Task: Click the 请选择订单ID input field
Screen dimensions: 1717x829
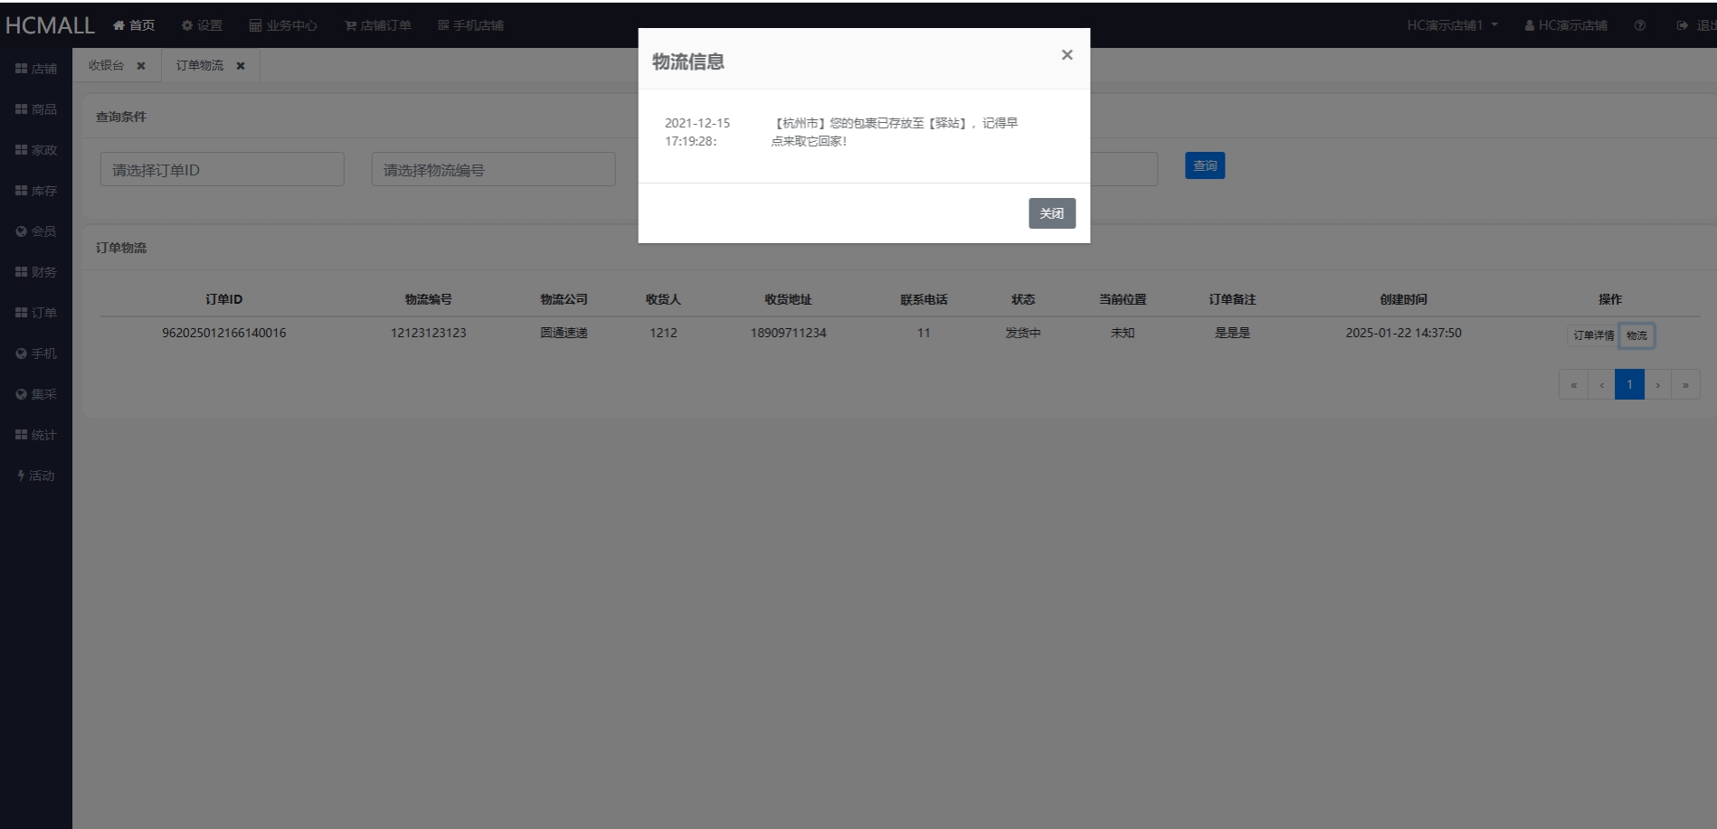Action: 223,169
